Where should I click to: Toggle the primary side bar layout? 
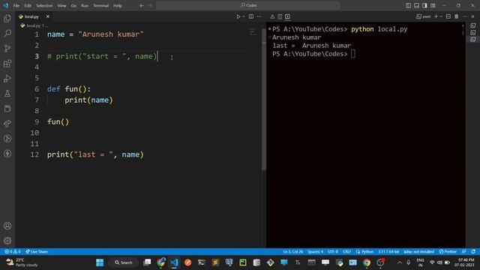pos(408,5)
